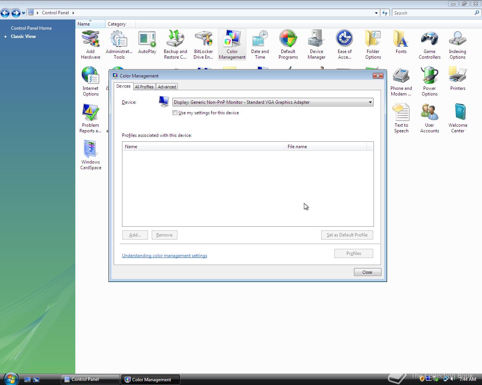Open 'Understanding color management settings' link
The image size is (482, 385).
165,256
